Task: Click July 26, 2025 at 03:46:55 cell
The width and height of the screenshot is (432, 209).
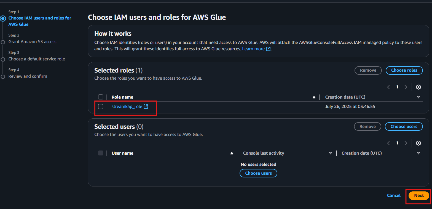Action: pyautogui.click(x=350, y=107)
